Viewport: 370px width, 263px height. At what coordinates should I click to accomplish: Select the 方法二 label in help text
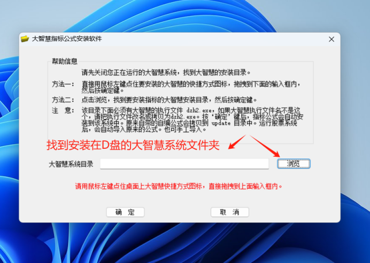pyautogui.click(x=63, y=100)
